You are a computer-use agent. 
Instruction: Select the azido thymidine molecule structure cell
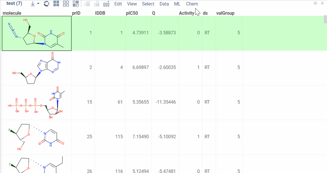[x=37, y=33]
